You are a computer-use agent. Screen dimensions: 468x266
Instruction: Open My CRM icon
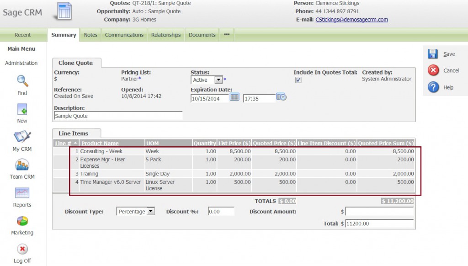(22, 137)
